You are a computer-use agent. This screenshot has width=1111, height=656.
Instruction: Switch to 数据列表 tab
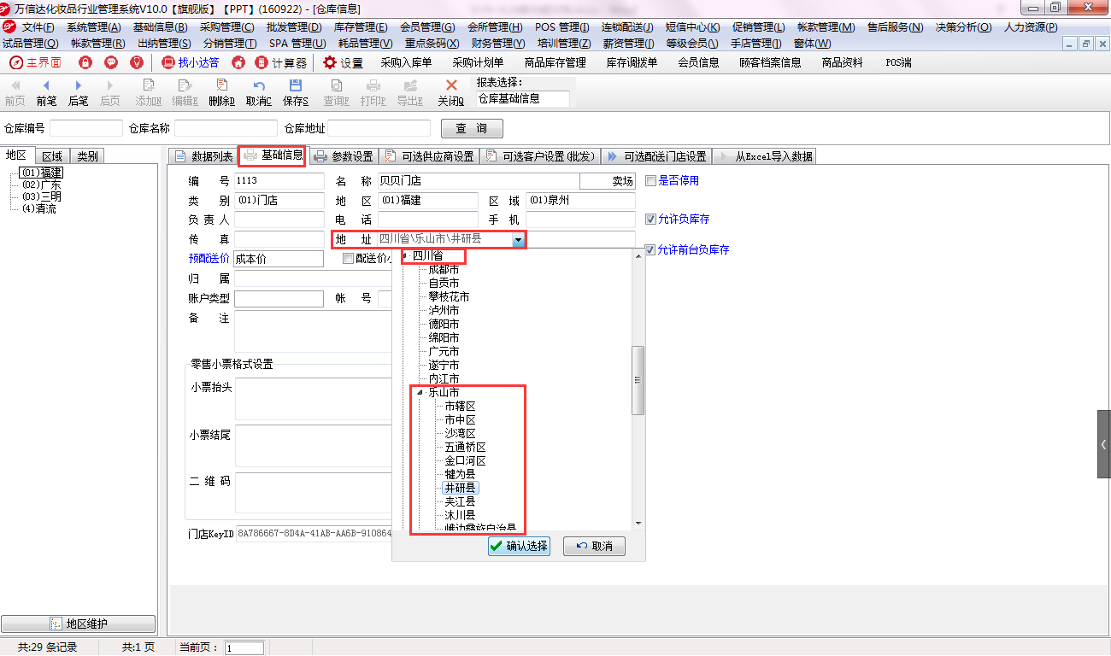[x=203, y=156]
